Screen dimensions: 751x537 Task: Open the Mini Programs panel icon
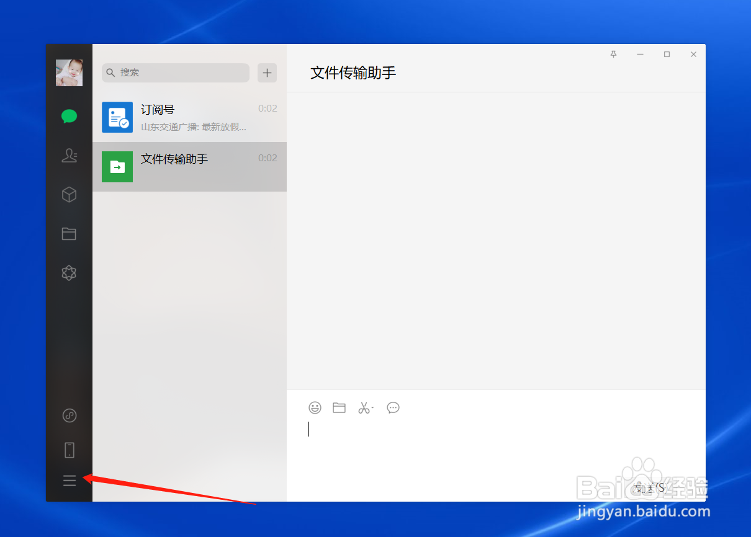(70, 415)
